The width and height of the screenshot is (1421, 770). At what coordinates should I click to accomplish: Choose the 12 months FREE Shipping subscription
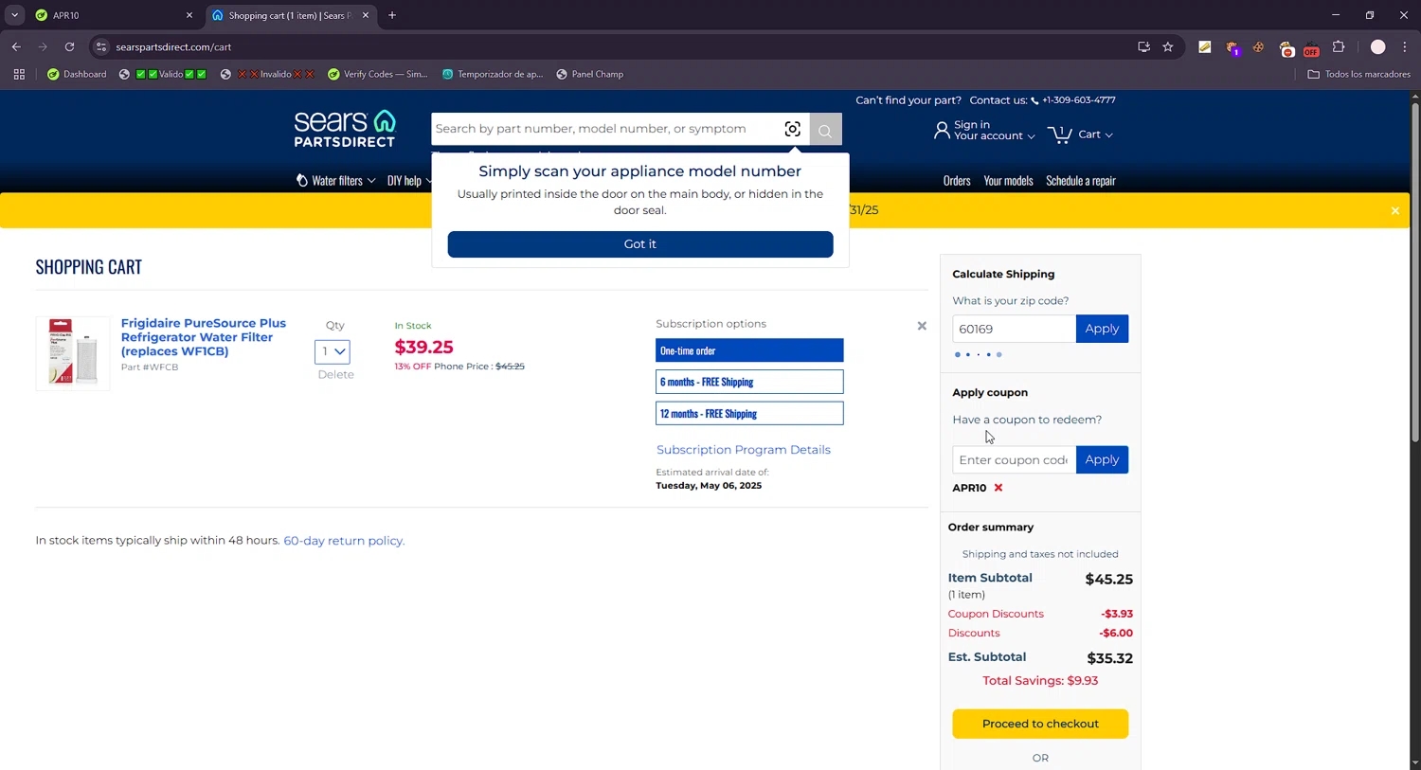coord(748,414)
